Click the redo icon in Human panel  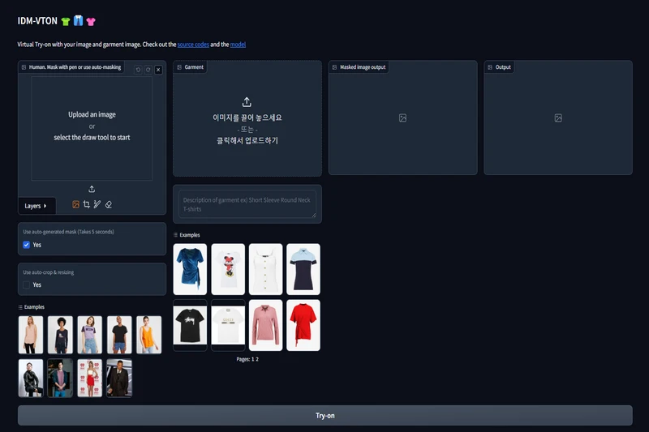click(x=148, y=70)
